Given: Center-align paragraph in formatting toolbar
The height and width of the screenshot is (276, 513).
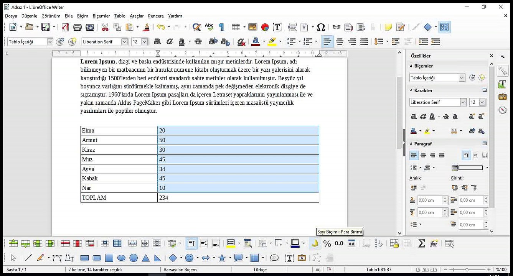Looking at the screenshot, I should pos(340,41).
